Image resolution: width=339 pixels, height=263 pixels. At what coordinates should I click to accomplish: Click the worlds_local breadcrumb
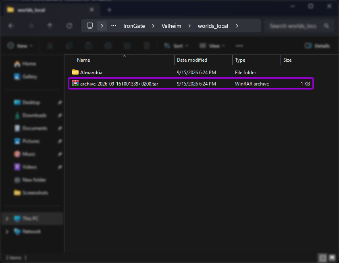tap(213, 26)
